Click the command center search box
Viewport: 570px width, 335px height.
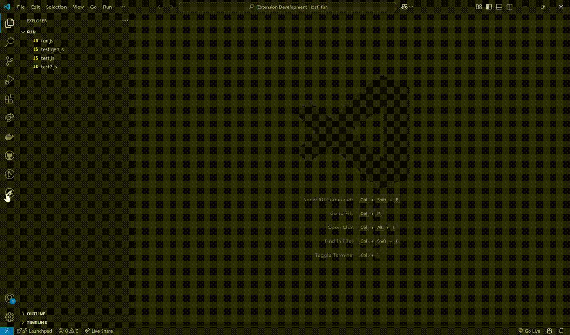(287, 7)
